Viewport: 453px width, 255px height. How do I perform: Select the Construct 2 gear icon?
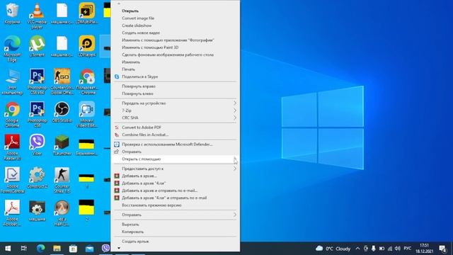37,178
